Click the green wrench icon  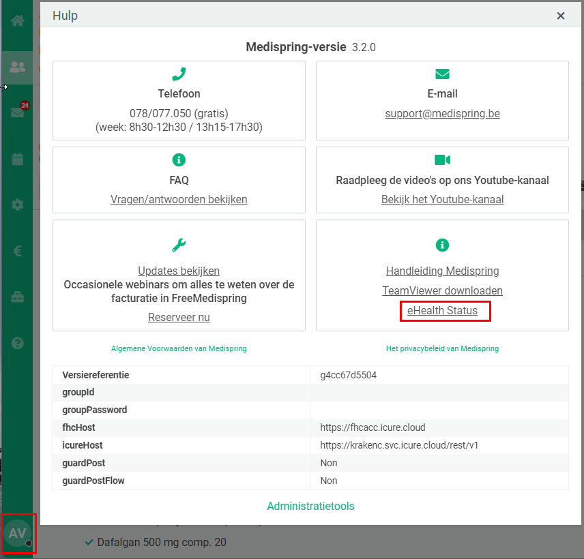pyautogui.click(x=179, y=245)
